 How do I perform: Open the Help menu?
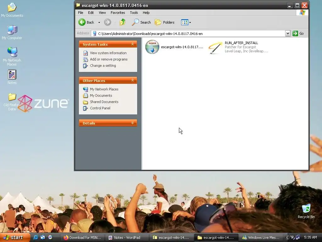coord(146,13)
